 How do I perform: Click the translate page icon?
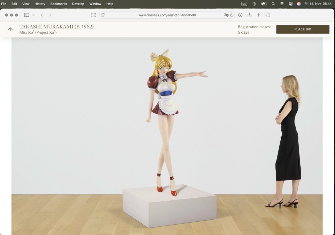[226, 15]
